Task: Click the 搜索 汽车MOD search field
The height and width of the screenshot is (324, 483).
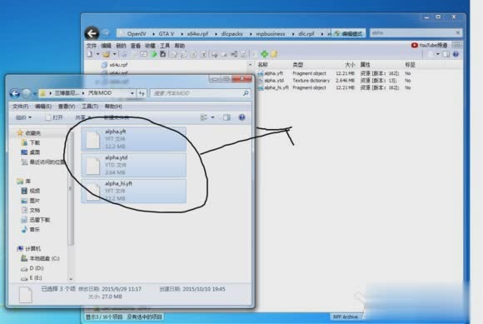Action: tap(200, 93)
